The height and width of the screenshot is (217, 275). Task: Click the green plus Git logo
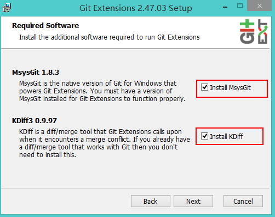point(247,31)
